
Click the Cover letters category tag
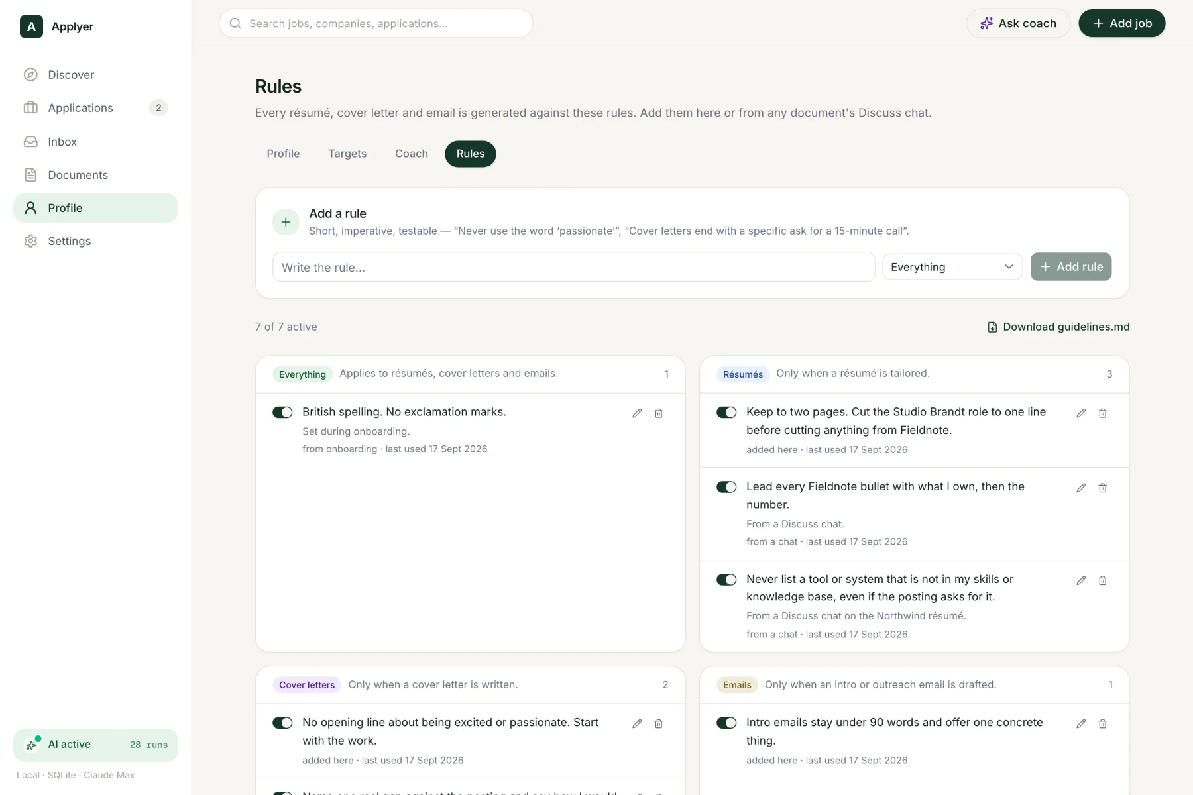click(307, 685)
